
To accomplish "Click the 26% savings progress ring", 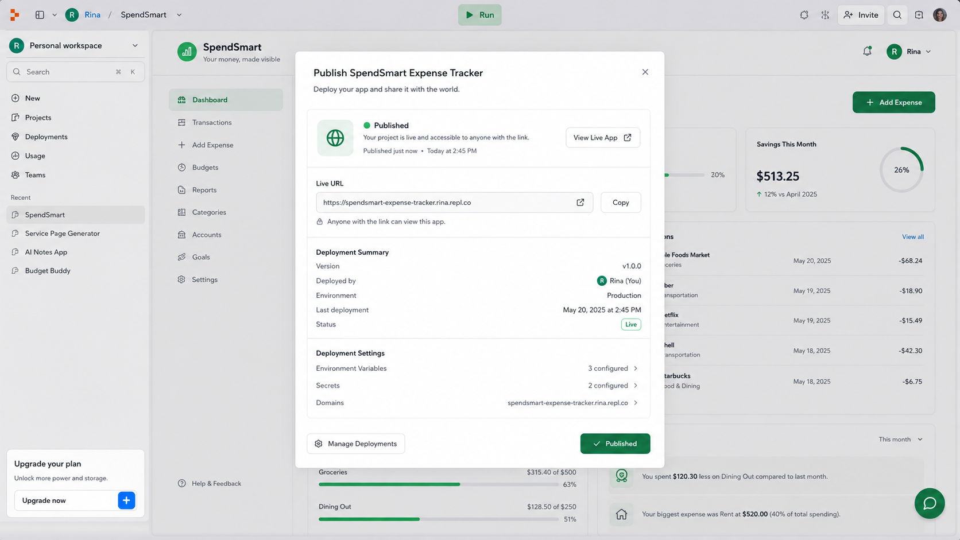I will coord(901,170).
